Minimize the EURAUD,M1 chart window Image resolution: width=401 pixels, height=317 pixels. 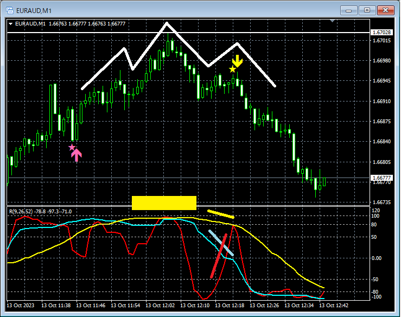(x=348, y=10)
